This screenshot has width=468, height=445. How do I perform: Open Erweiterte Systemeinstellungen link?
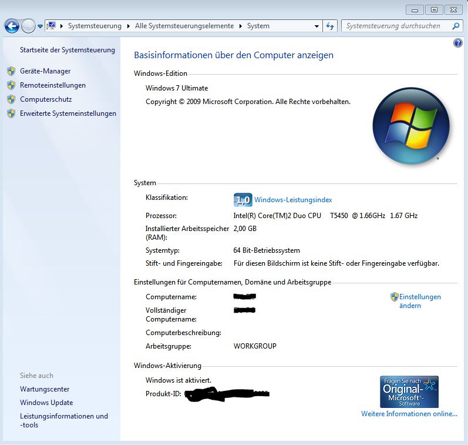tap(68, 113)
